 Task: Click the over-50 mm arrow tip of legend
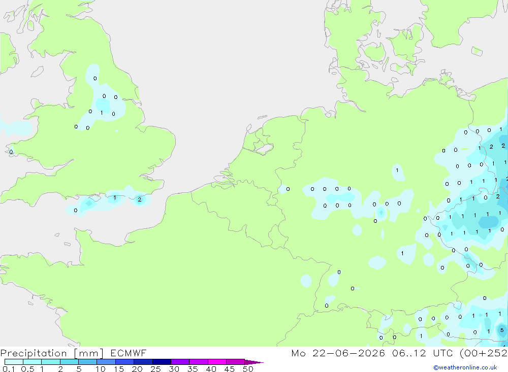coord(254,362)
